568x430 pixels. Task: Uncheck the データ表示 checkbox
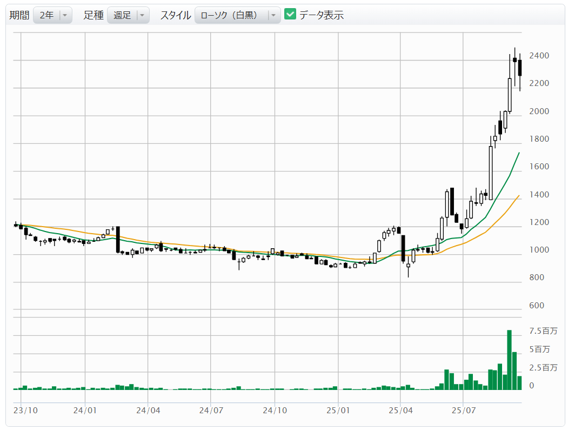(x=290, y=15)
